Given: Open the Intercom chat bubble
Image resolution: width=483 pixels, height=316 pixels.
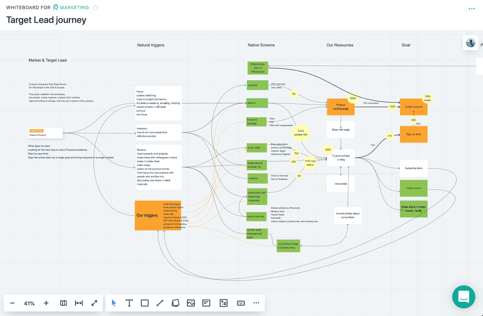Looking at the screenshot, I should [464, 297].
